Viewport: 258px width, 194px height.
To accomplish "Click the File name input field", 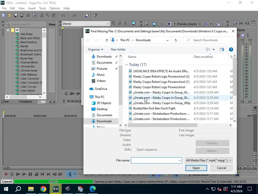I will pos(155,160).
